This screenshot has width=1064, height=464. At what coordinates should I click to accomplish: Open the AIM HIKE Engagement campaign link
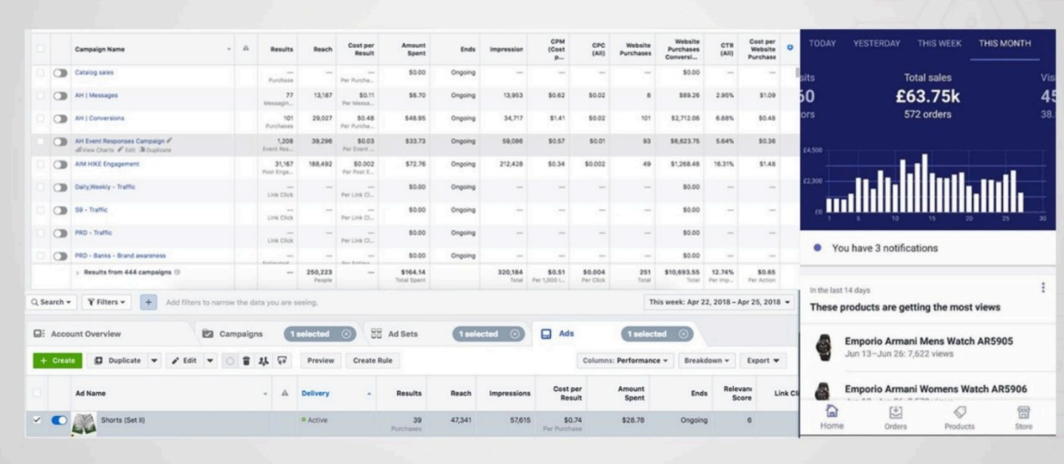(x=107, y=164)
